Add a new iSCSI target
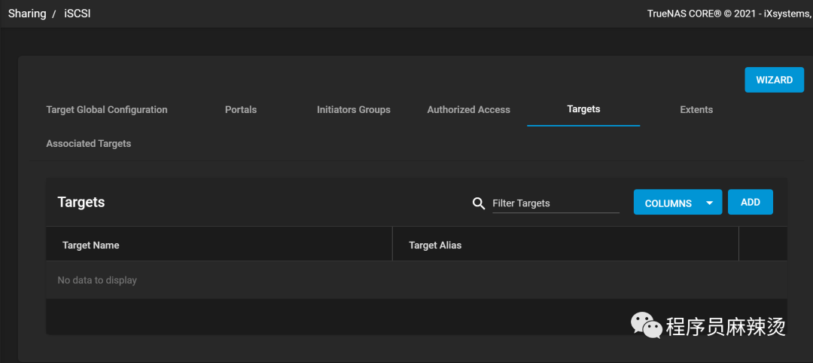The image size is (813, 363). pyautogui.click(x=751, y=202)
